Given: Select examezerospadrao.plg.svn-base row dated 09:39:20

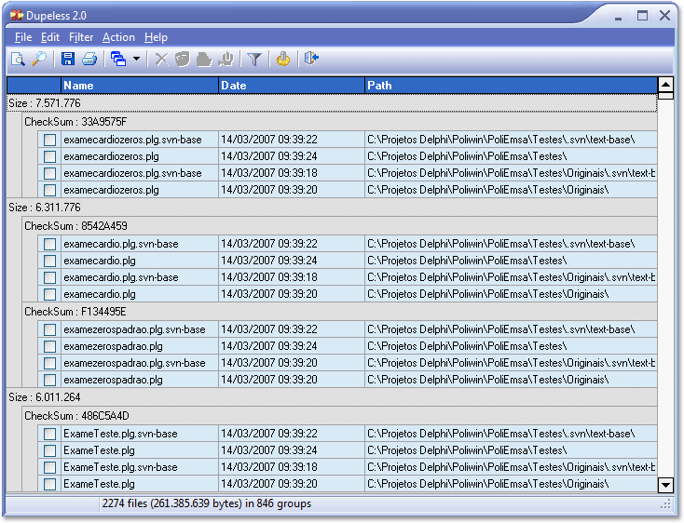Looking at the screenshot, I should click(348, 363).
